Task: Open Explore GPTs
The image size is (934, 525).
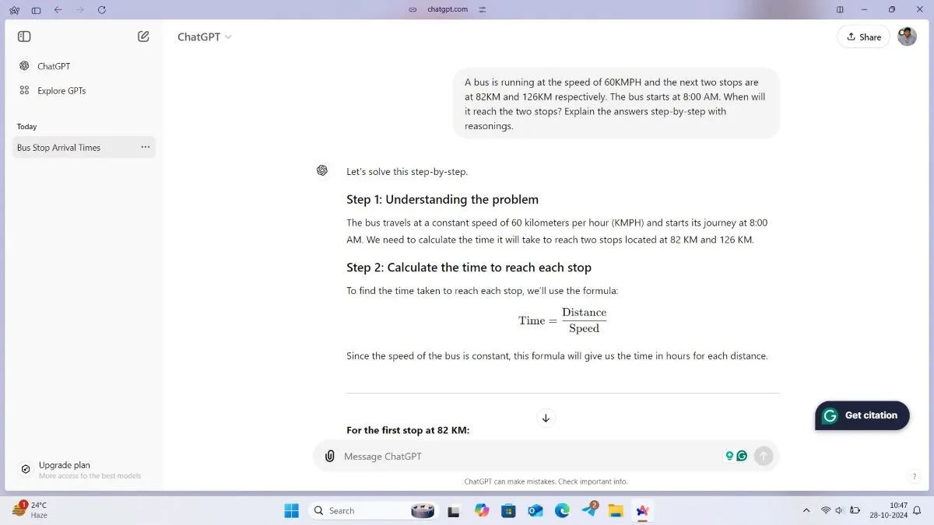Action: tap(84, 90)
